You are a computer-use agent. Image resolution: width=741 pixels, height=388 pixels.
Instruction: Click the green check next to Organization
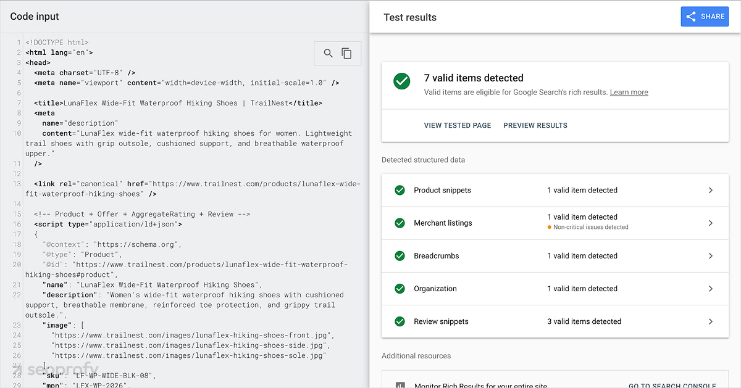point(400,289)
